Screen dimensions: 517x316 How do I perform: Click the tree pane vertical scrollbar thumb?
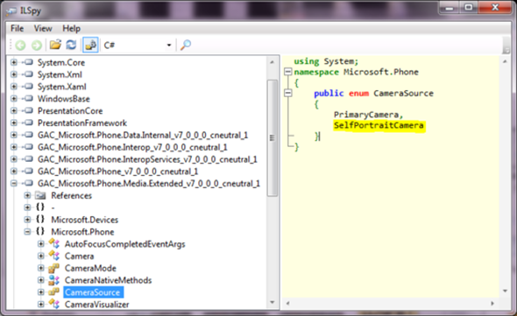click(272, 137)
